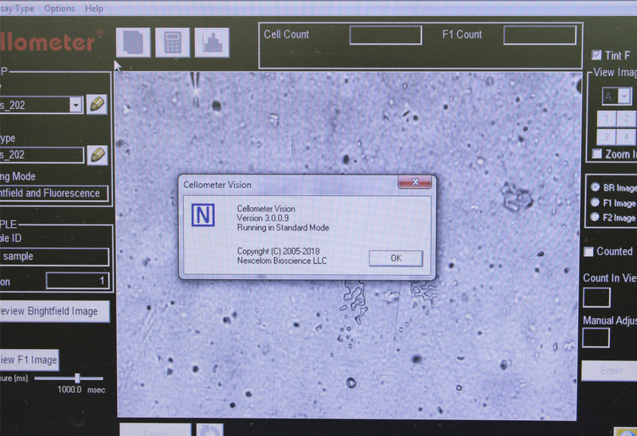637x436 pixels.
Task: Expand the assay dropdown ending in s_202
Action: coord(76,104)
